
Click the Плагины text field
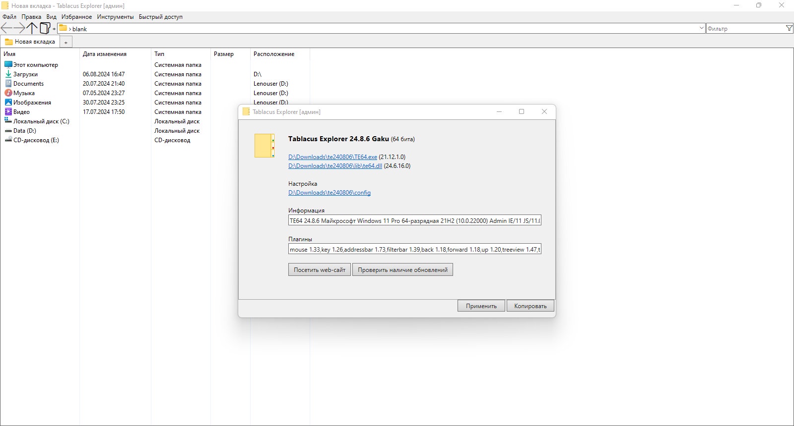(x=415, y=250)
